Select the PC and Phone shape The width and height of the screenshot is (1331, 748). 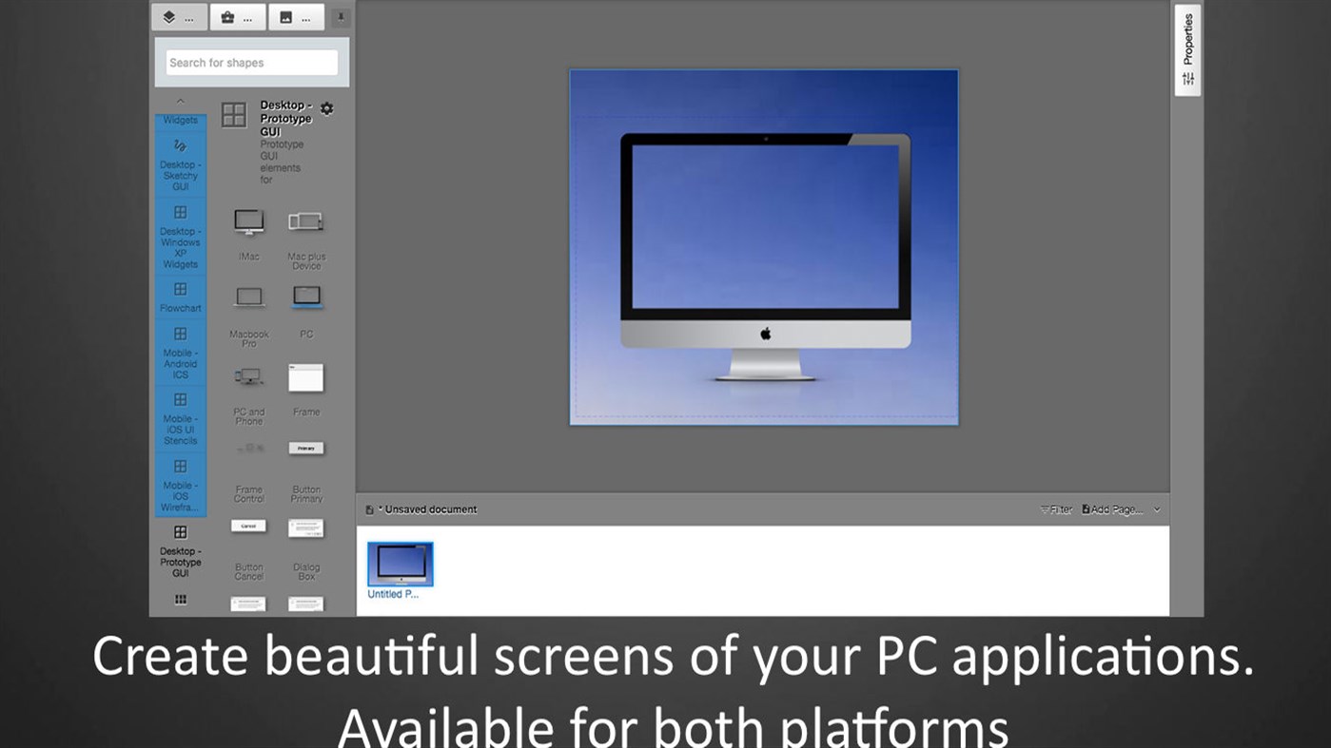click(x=247, y=377)
